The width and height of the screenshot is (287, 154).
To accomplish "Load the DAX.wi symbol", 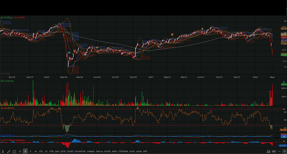I will [99, 151].
